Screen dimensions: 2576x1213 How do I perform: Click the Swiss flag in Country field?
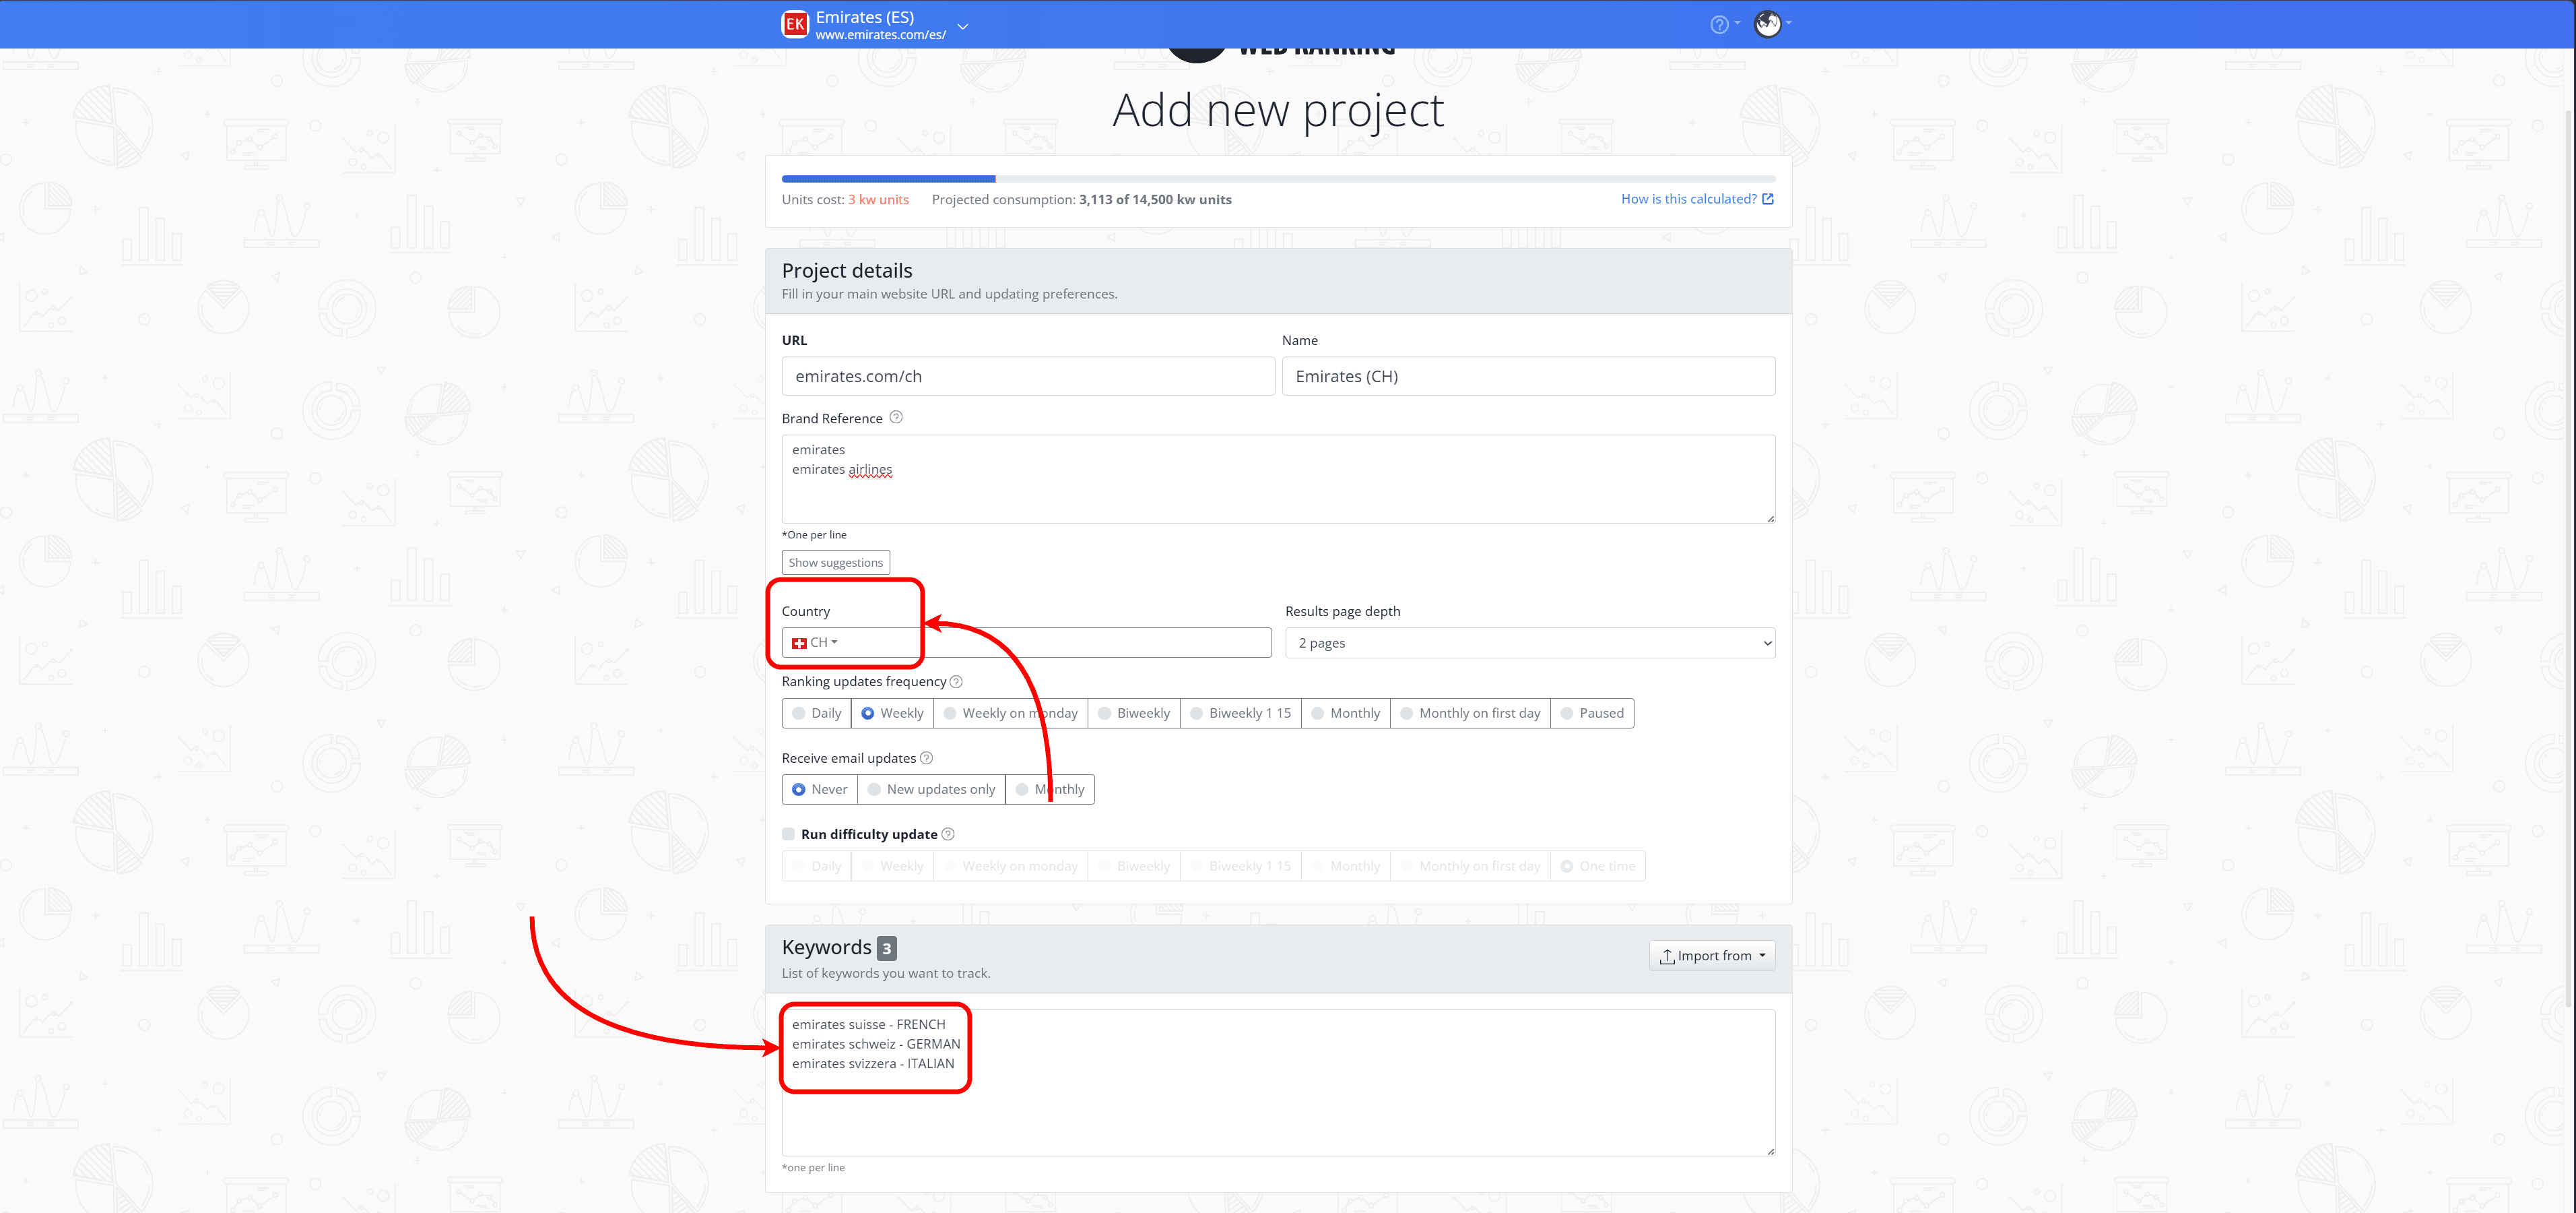tap(799, 642)
